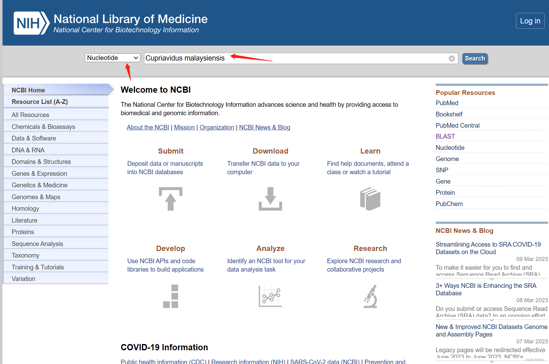Open Protein in Popular Resources
Viewport: 549px width, 364px height.
click(445, 193)
